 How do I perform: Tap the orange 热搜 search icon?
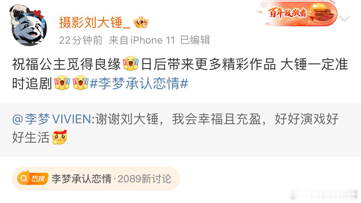coord(33,179)
